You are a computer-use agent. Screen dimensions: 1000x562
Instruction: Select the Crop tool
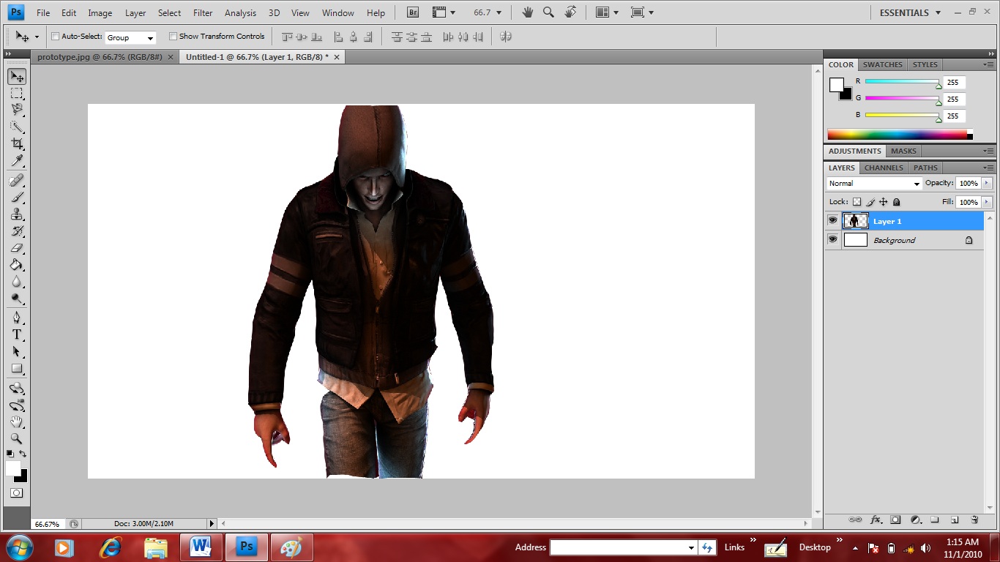point(17,144)
